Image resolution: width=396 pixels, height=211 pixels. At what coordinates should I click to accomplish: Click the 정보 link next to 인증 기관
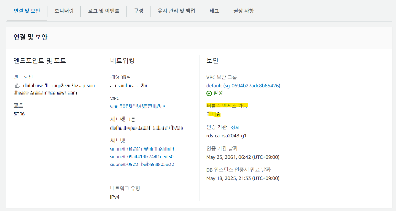pyautogui.click(x=235, y=127)
